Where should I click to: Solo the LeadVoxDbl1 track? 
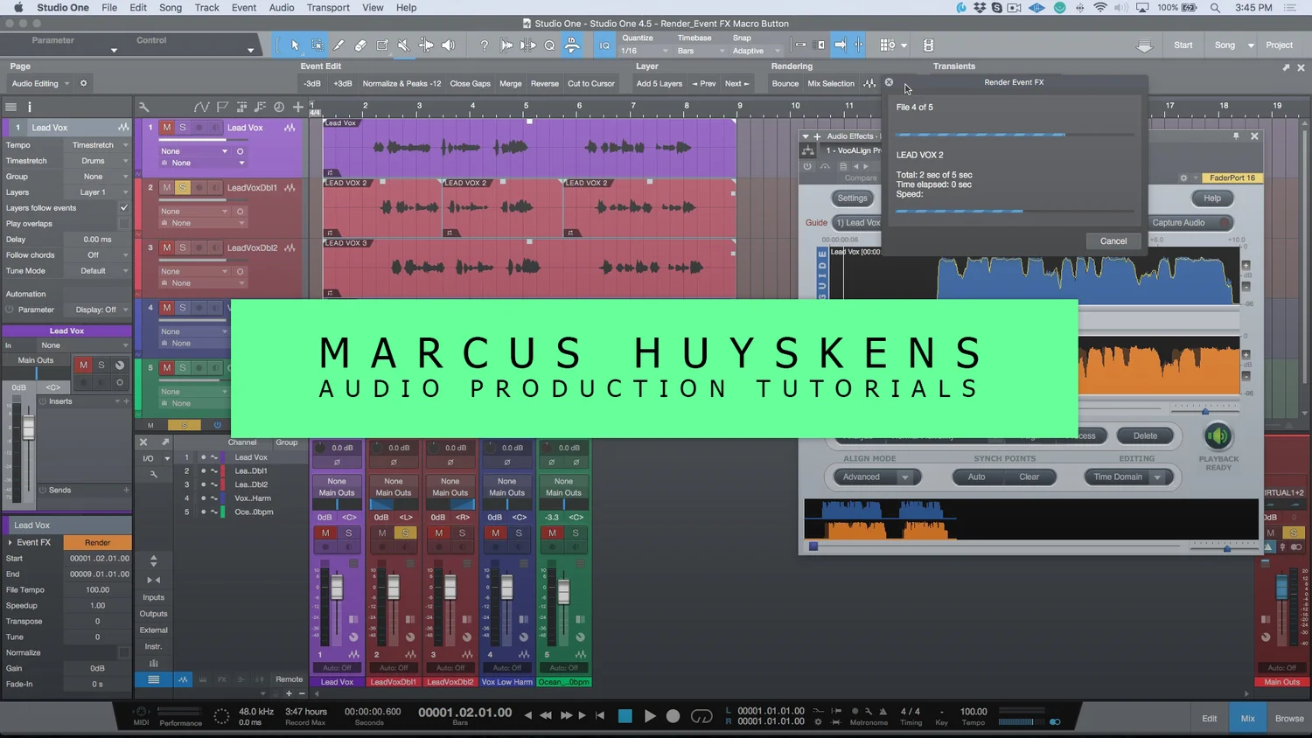181,187
